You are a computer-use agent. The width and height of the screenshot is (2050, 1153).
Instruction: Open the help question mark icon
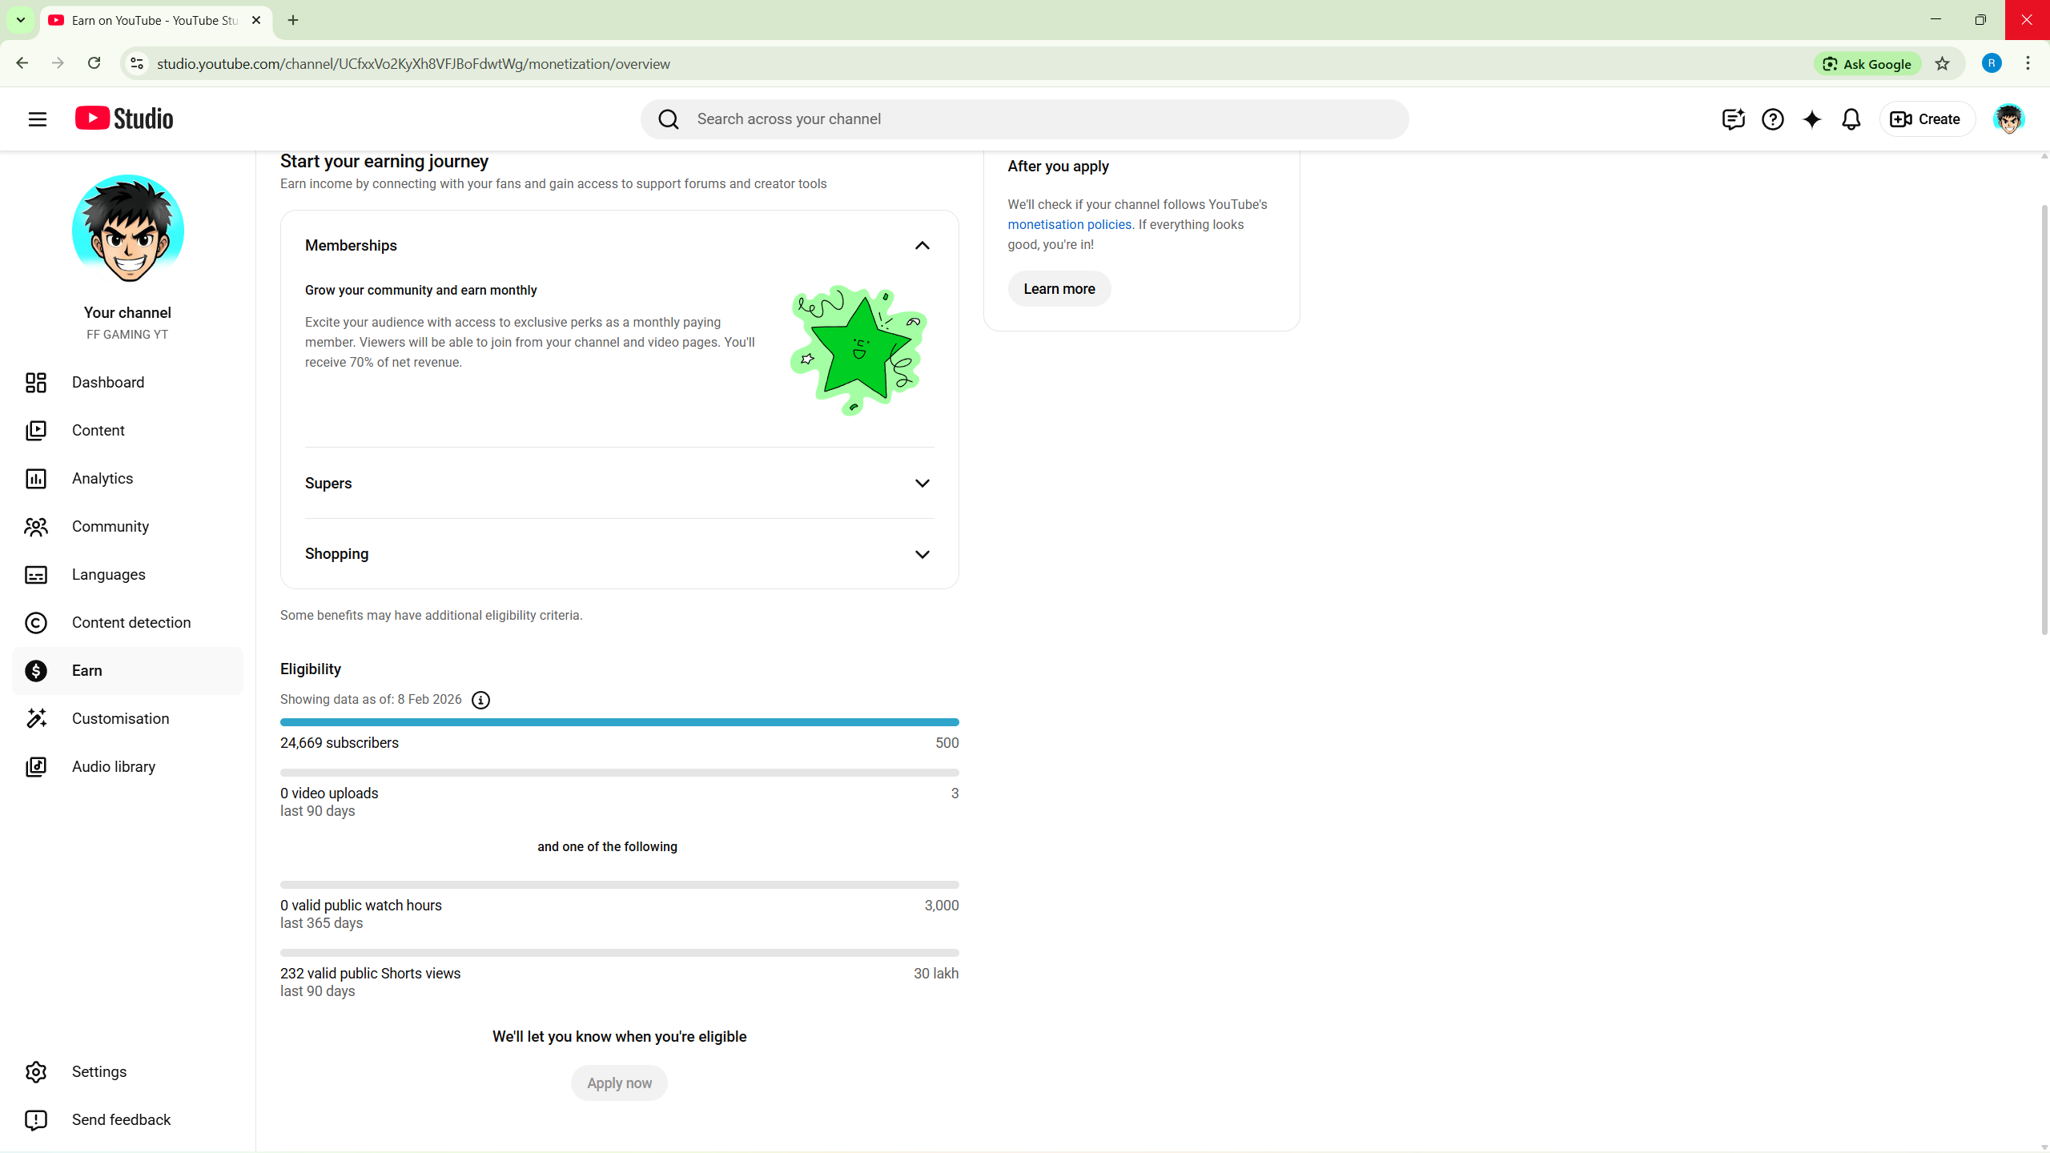[x=1772, y=119]
